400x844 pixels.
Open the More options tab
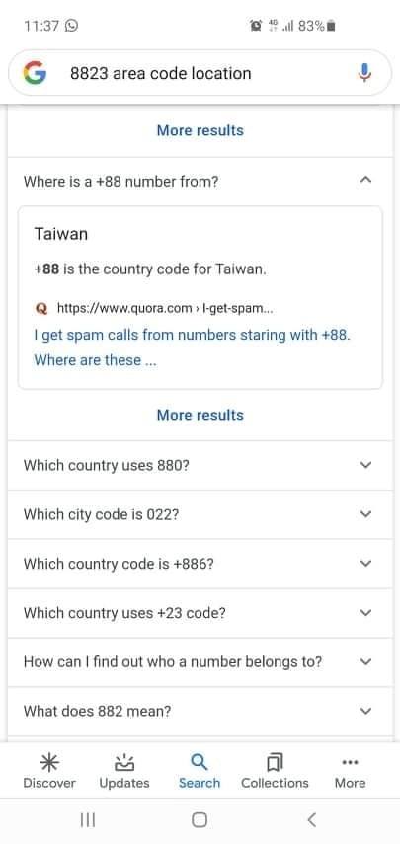[350, 771]
